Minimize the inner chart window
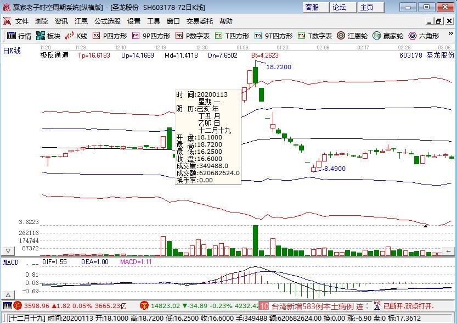Image resolution: width=457 pixels, height=324 pixels. (x=429, y=21)
